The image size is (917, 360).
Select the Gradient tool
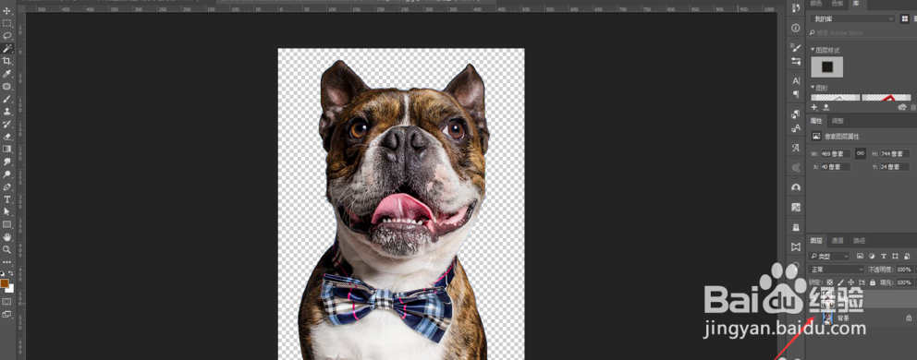click(7, 149)
